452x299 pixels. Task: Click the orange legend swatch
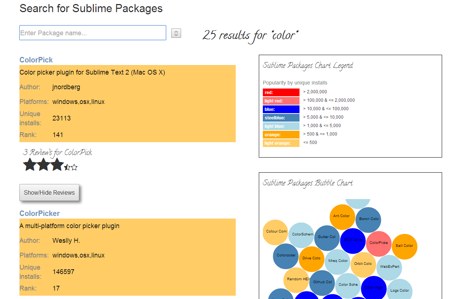point(281,135)
